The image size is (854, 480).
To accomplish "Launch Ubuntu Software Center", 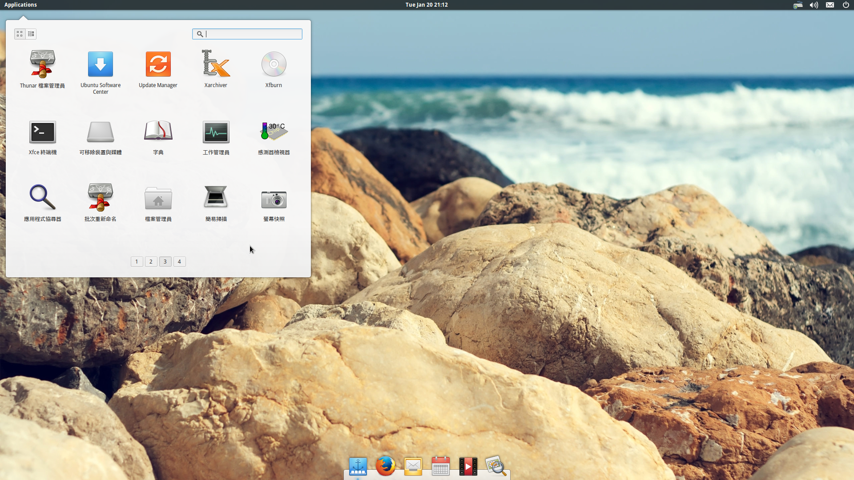I will click(101, 64).
